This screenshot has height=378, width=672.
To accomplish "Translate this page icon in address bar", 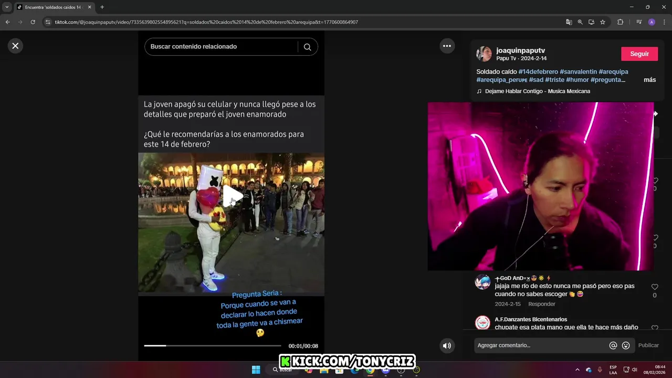I will click(x=569, y=22).
